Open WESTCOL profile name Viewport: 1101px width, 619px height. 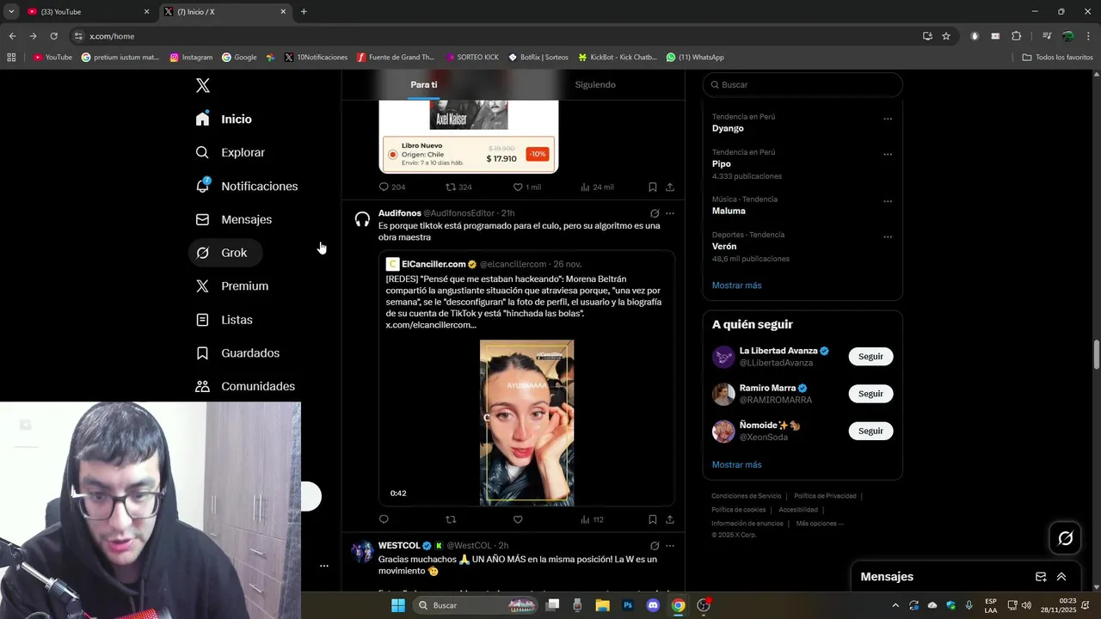(x=399, y=546)
